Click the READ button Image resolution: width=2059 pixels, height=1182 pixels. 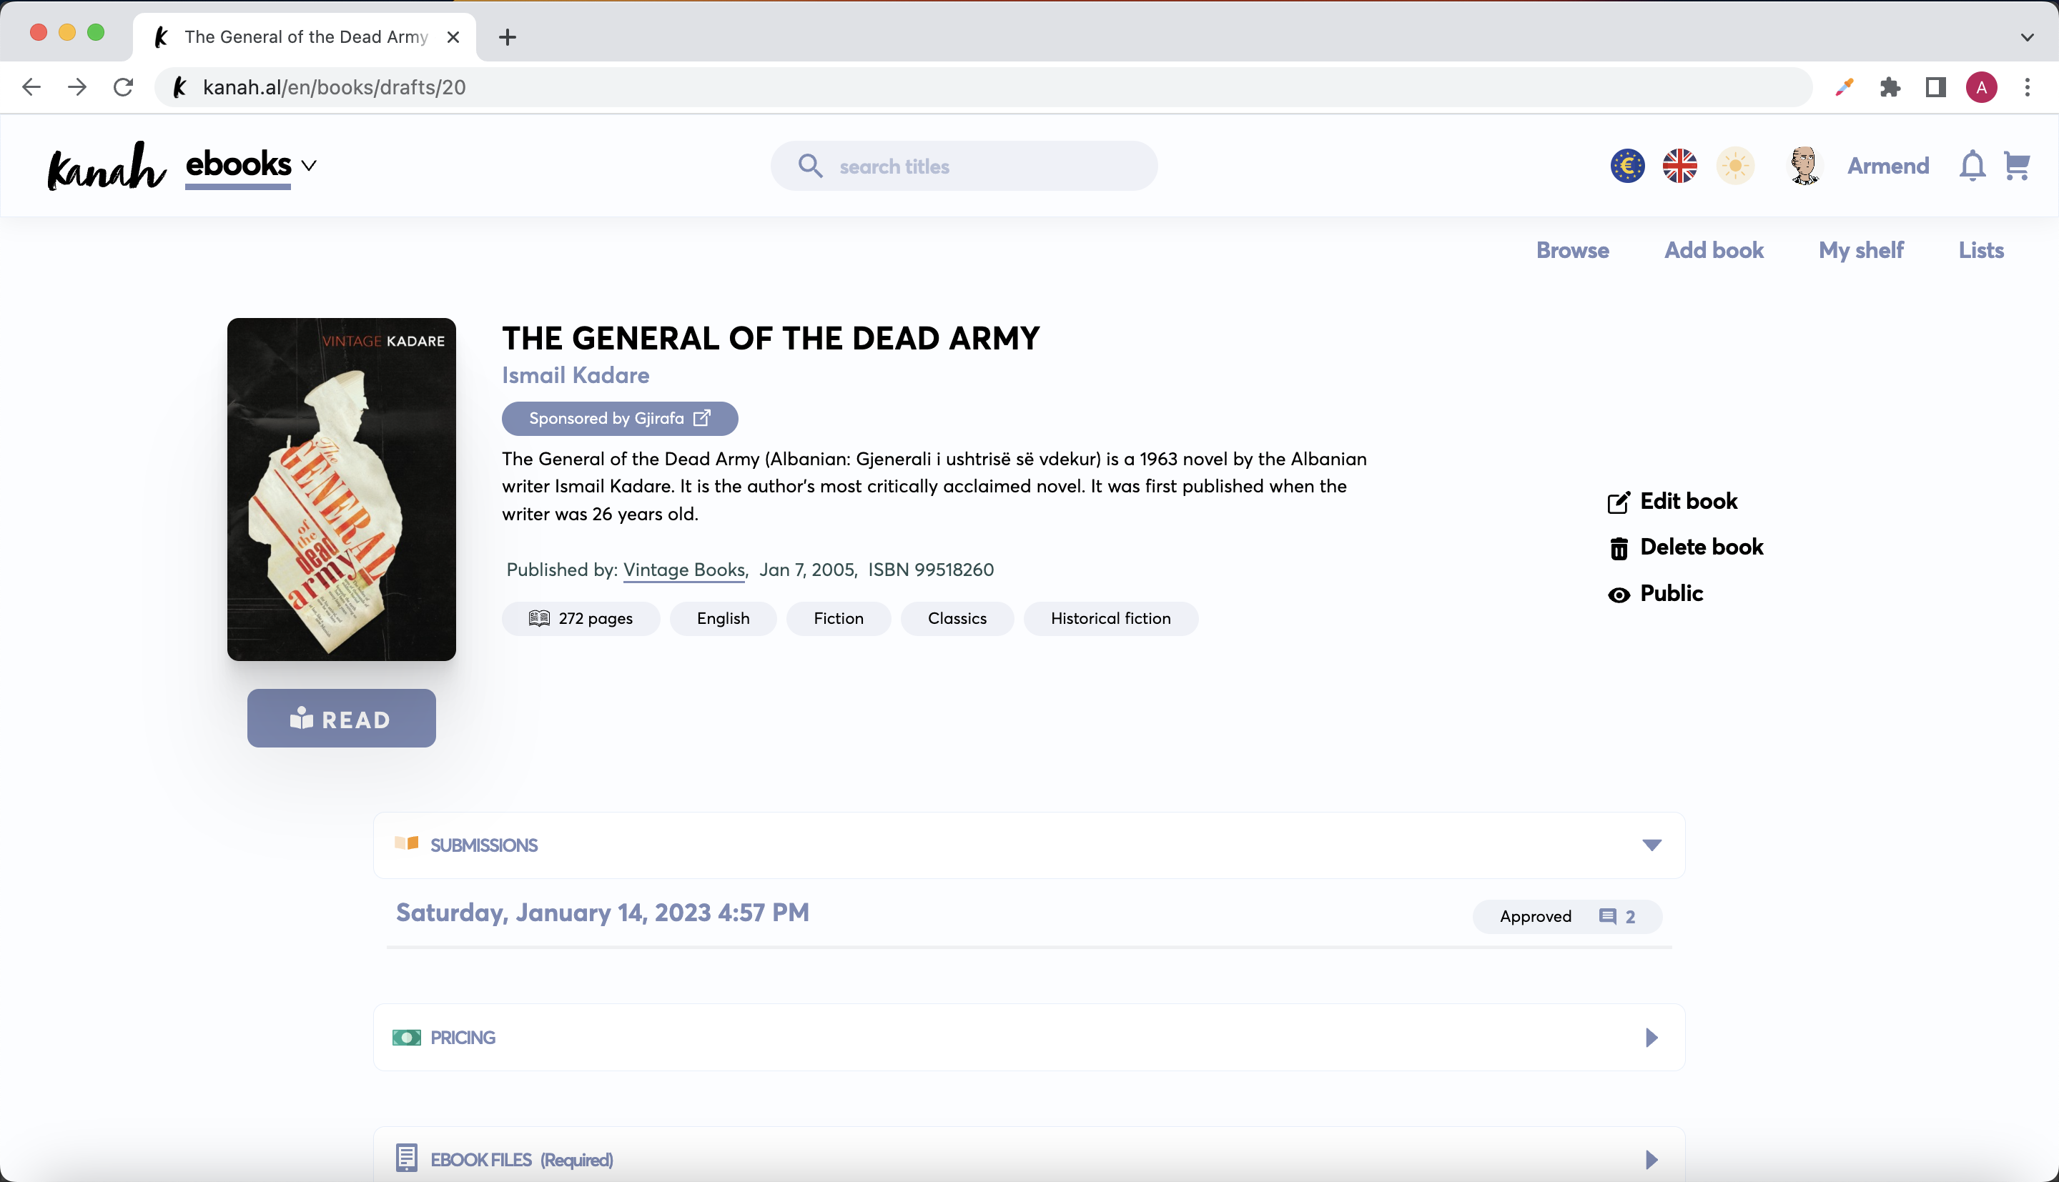tap(341, 718)
